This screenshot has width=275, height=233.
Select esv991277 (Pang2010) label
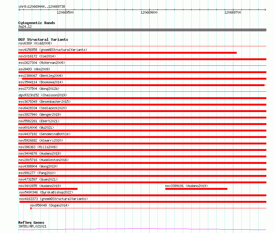click(x=37, y=173)
